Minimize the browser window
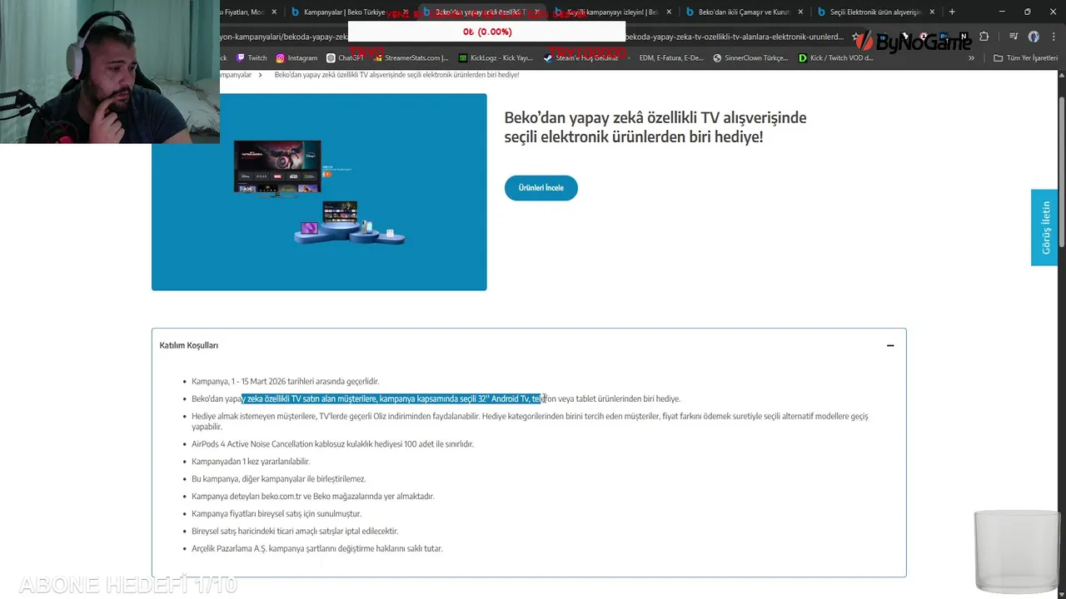This screenshot has height=599, width=1066. click(x=1002, y=12)
